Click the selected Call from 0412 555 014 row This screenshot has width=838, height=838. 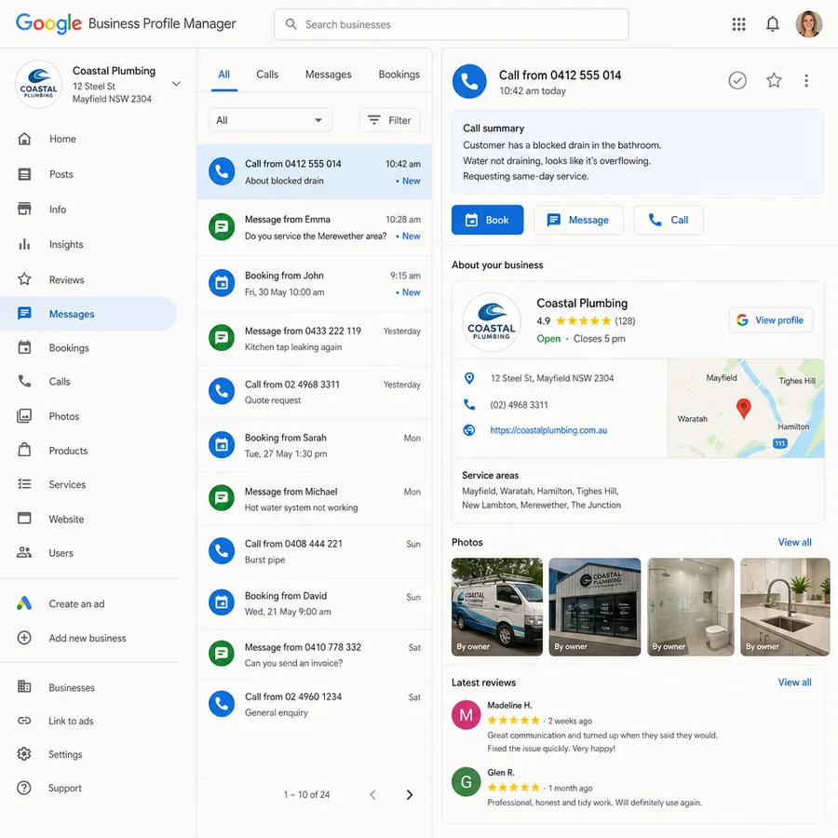point(315,172)
